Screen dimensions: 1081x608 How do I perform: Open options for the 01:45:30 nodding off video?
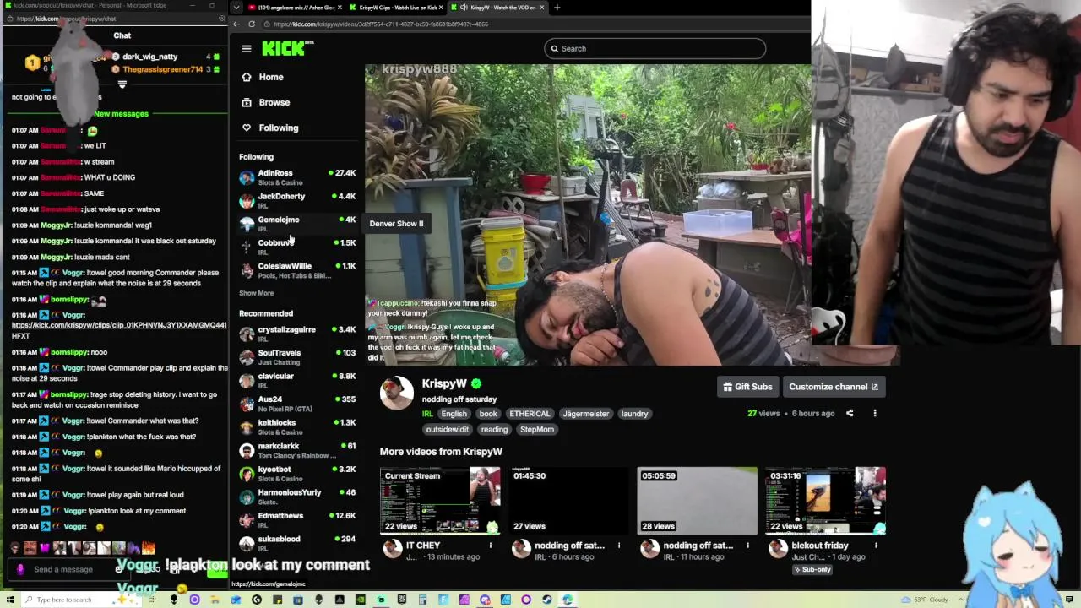coord(619,546)
